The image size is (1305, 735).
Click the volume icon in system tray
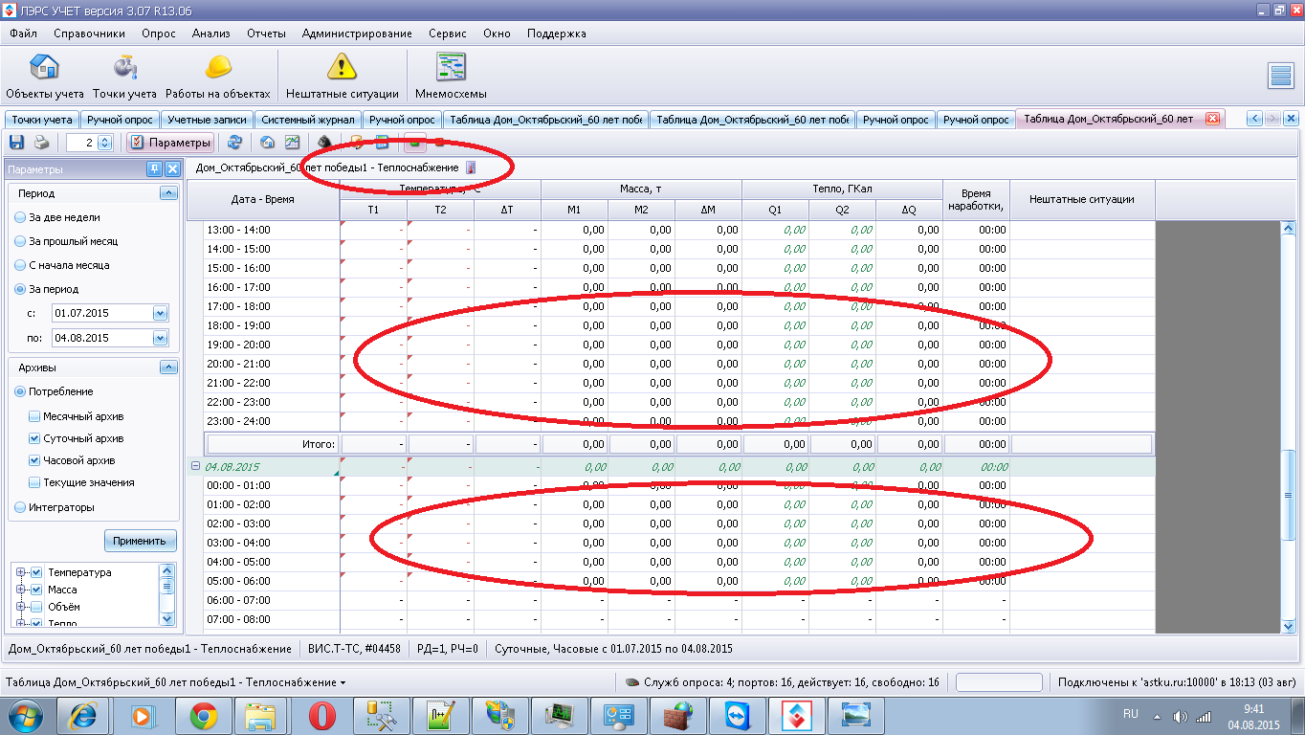pyautogui.click(x=1179, y=716)
